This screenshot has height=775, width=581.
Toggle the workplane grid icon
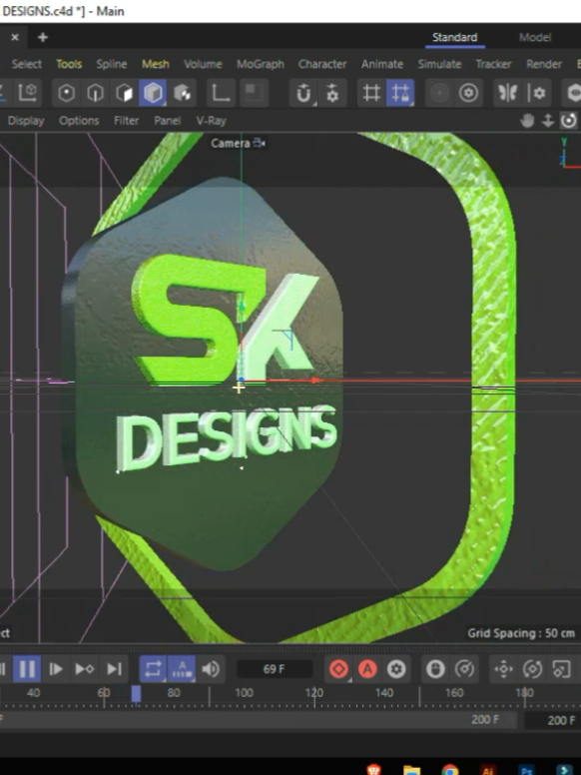[371, 93]
